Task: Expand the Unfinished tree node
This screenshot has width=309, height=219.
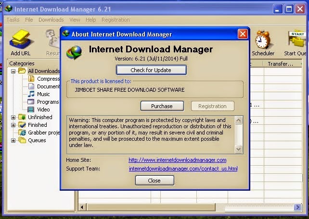Action: click(x=13, y=117)
